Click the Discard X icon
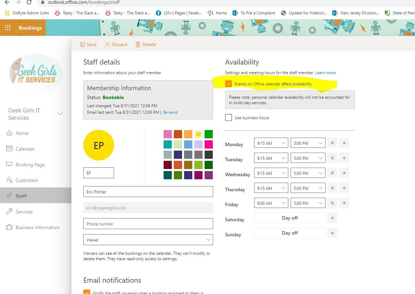The image size is (415, 294). (x=107, y=44)
